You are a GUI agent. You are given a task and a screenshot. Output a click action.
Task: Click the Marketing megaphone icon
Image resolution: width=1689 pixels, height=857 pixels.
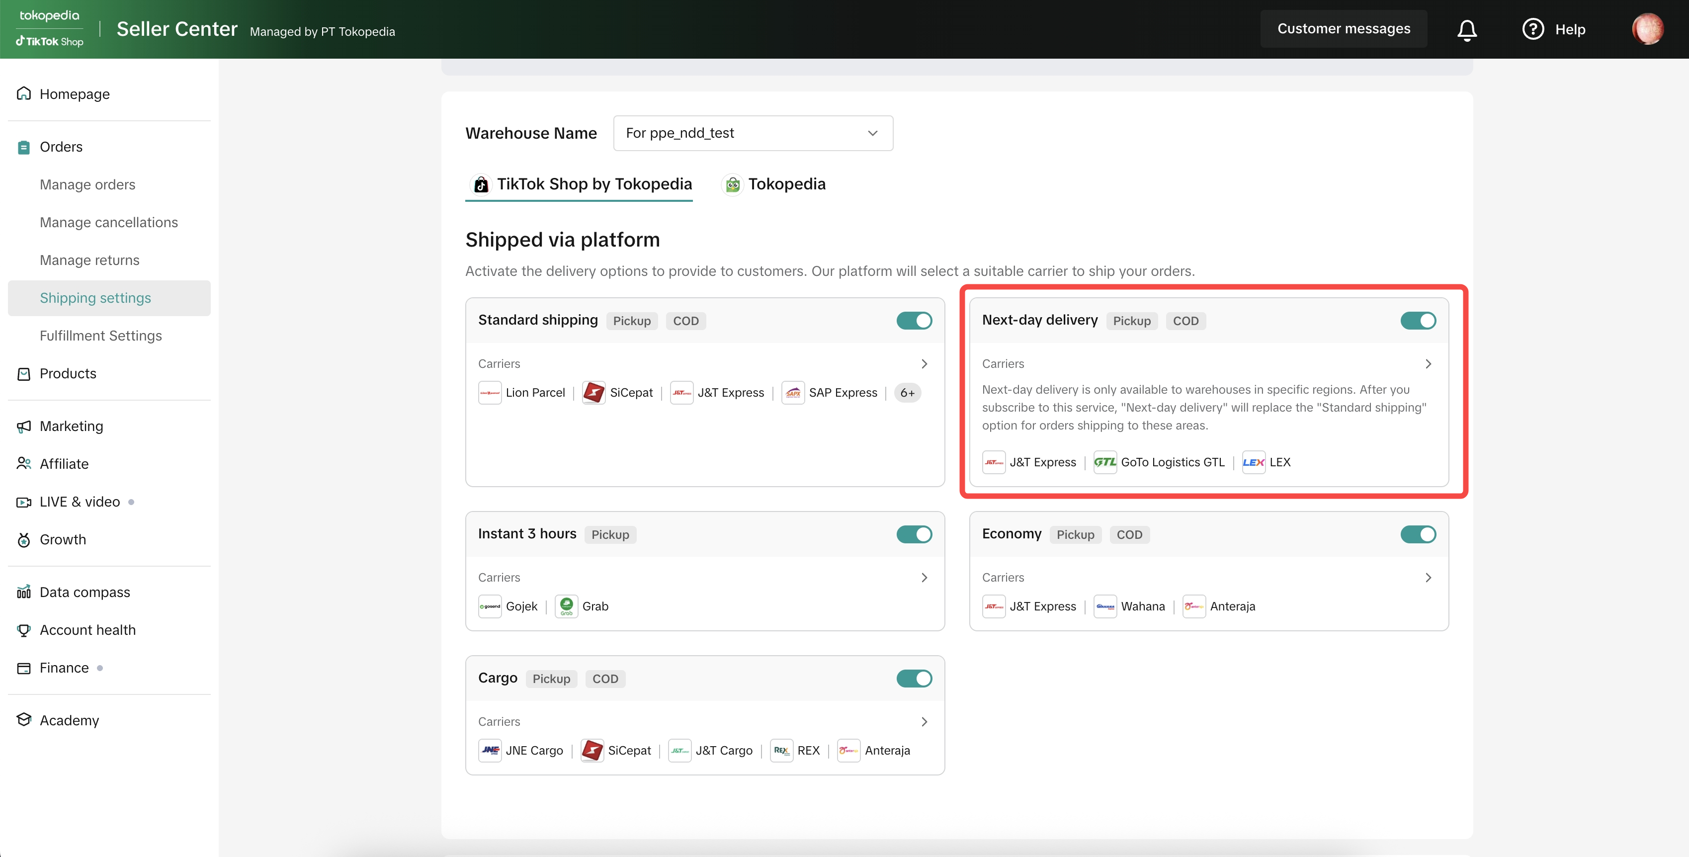23,426
